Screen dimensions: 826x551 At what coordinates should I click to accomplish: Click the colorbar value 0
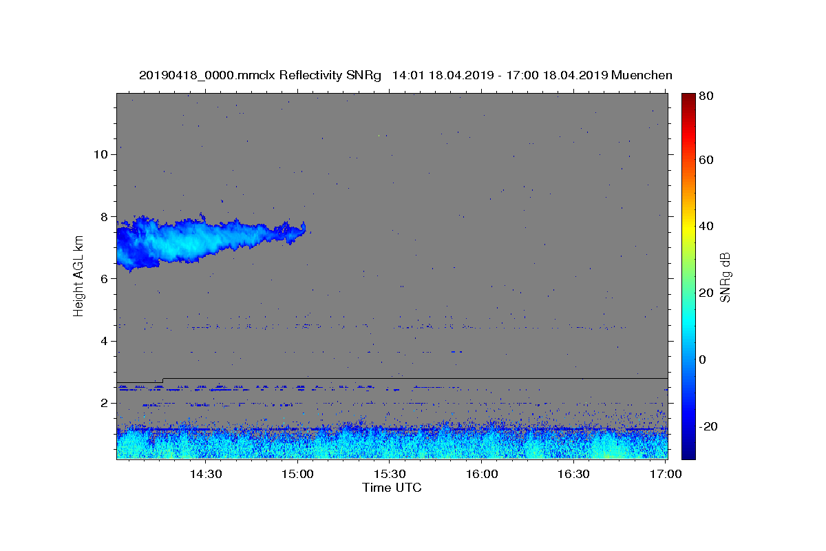tap(703, 360)
